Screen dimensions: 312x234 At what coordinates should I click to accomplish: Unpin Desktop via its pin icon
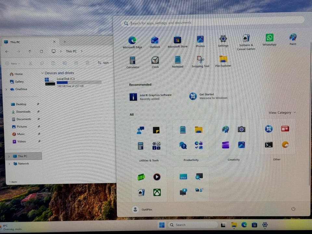[38, 104]
